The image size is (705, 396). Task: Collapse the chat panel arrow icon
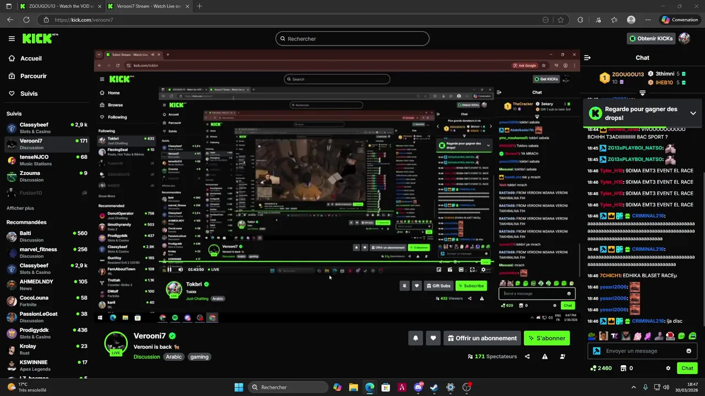(587, 58)
